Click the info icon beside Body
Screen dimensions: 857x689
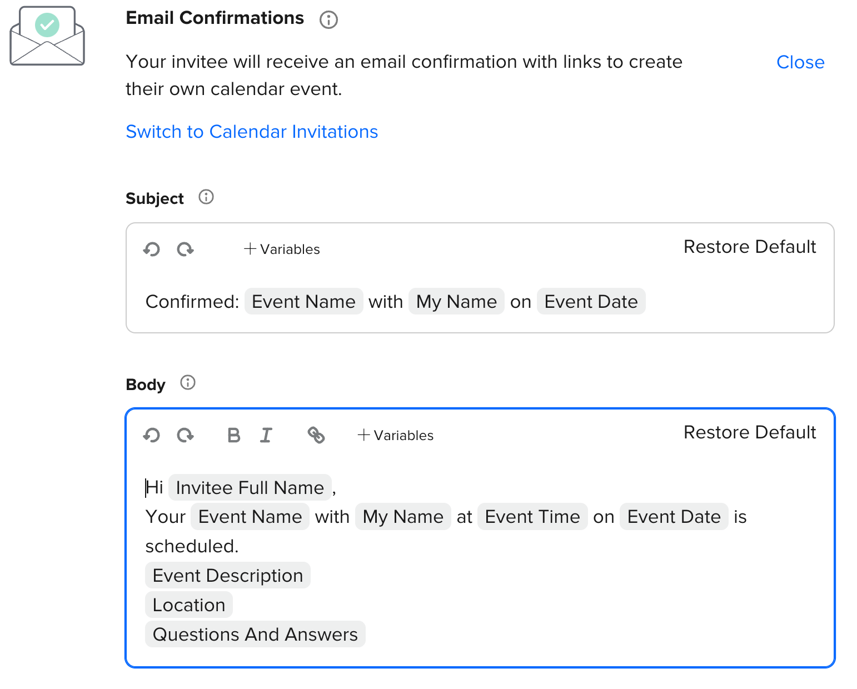coord(188,383)
